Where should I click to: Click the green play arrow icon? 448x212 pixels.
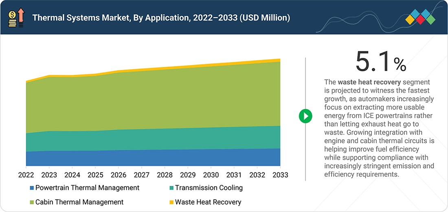(x=305, y=116)
